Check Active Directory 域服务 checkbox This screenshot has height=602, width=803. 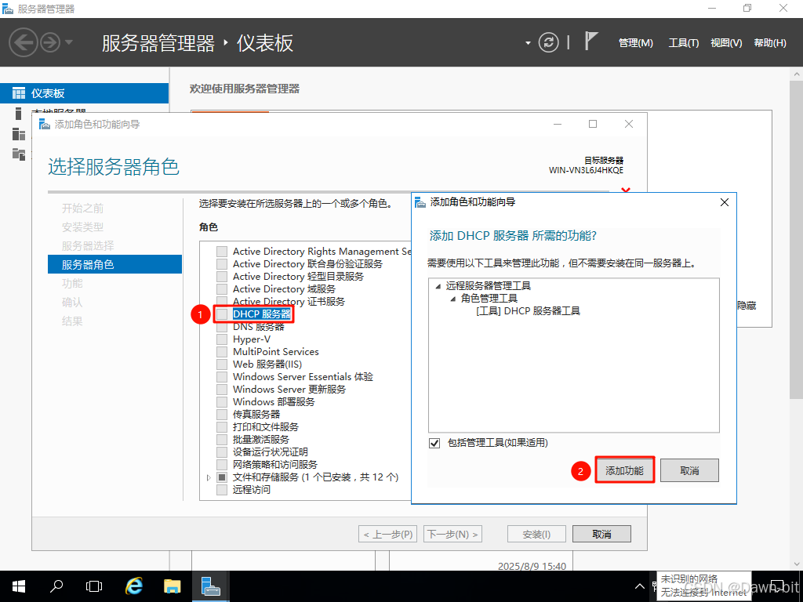coord(222,289)
